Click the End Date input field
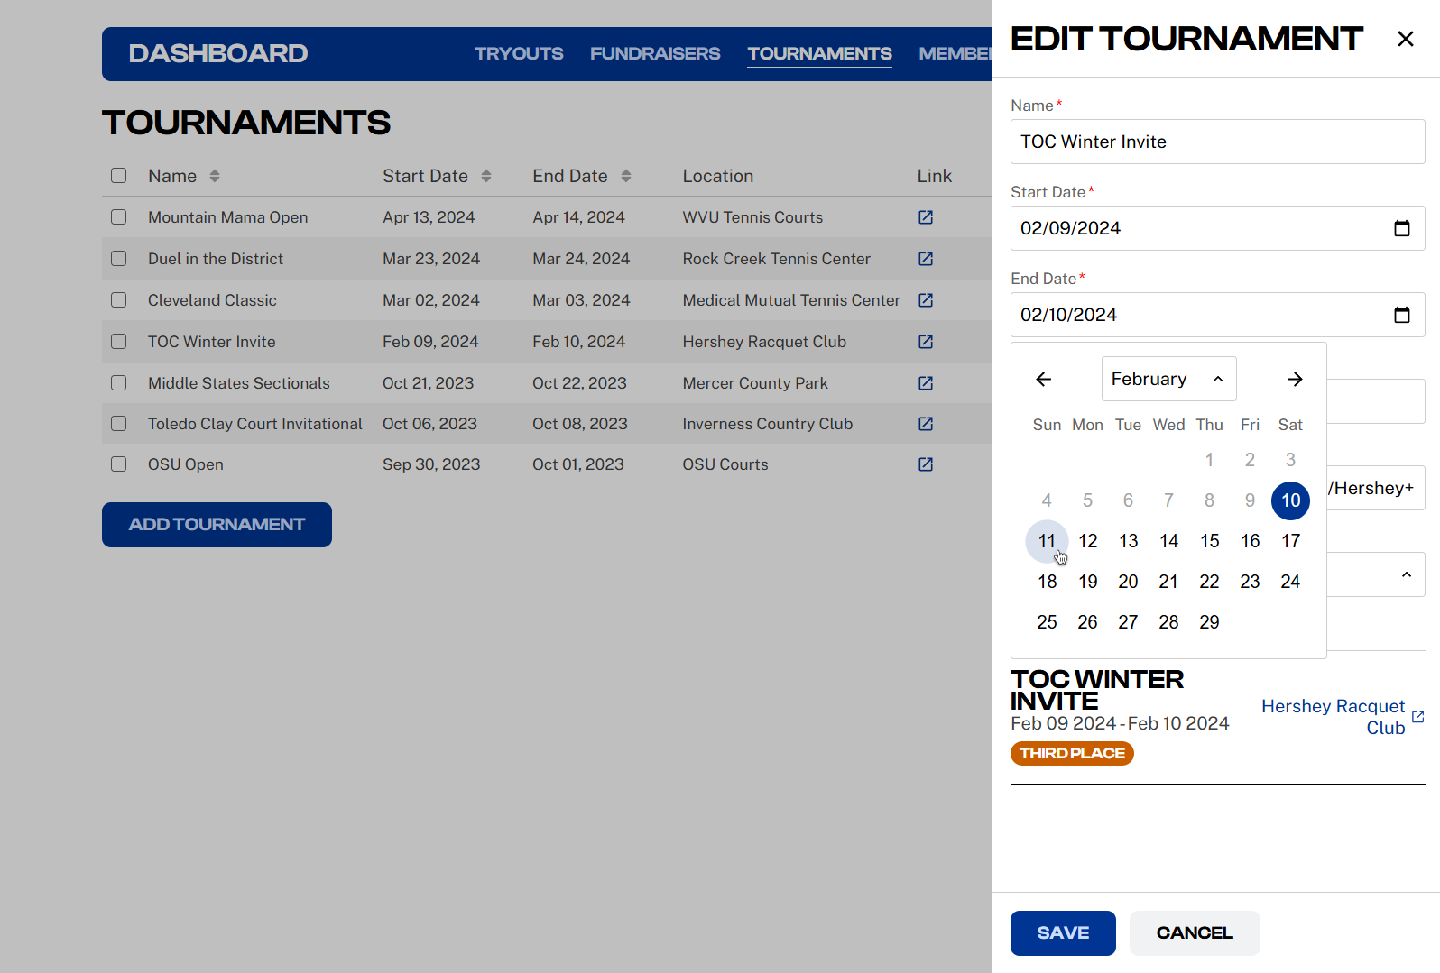 click(x=1217, y=315)
